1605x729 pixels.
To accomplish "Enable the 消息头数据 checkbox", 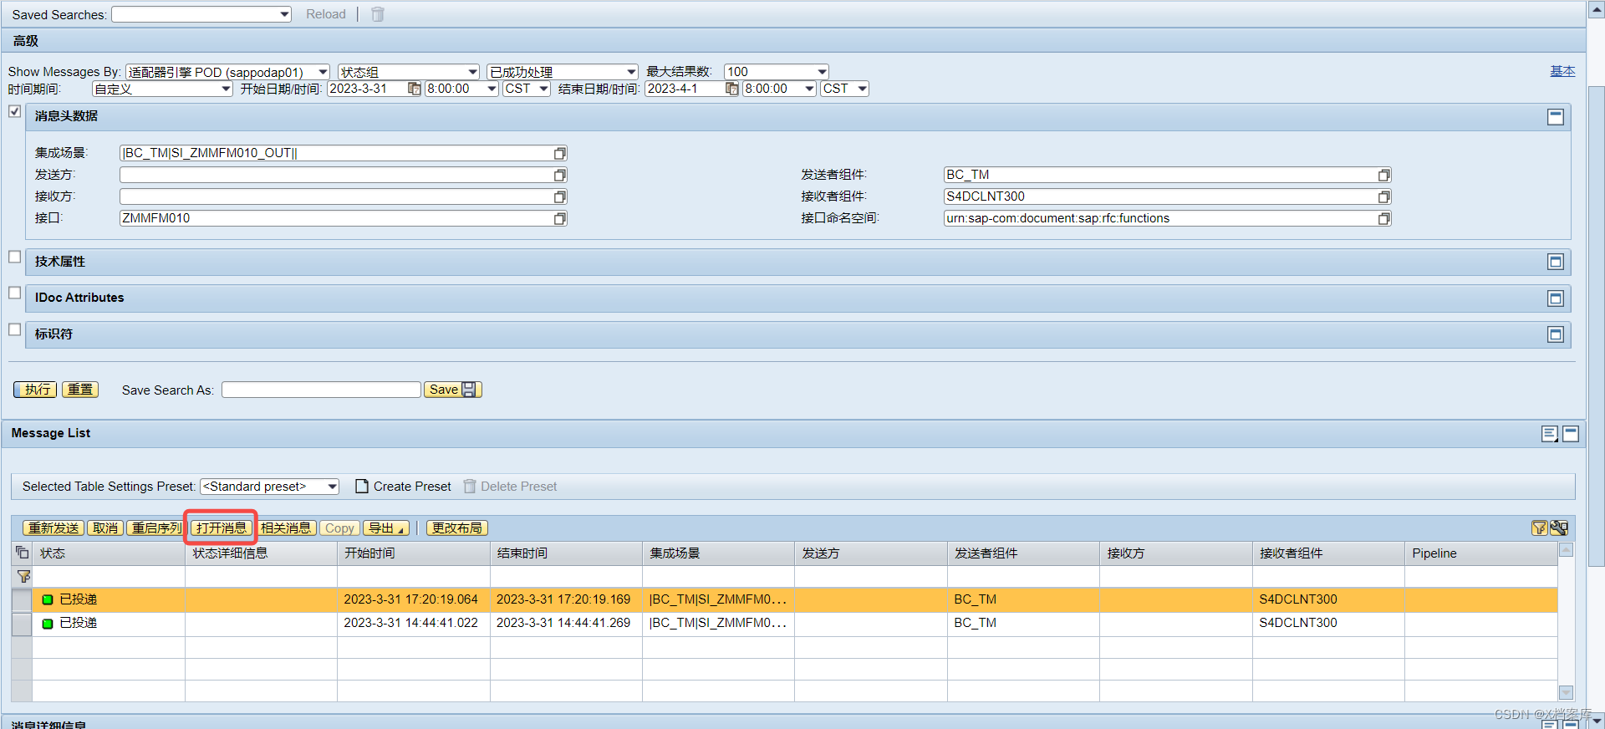I will tap(14, 111).
